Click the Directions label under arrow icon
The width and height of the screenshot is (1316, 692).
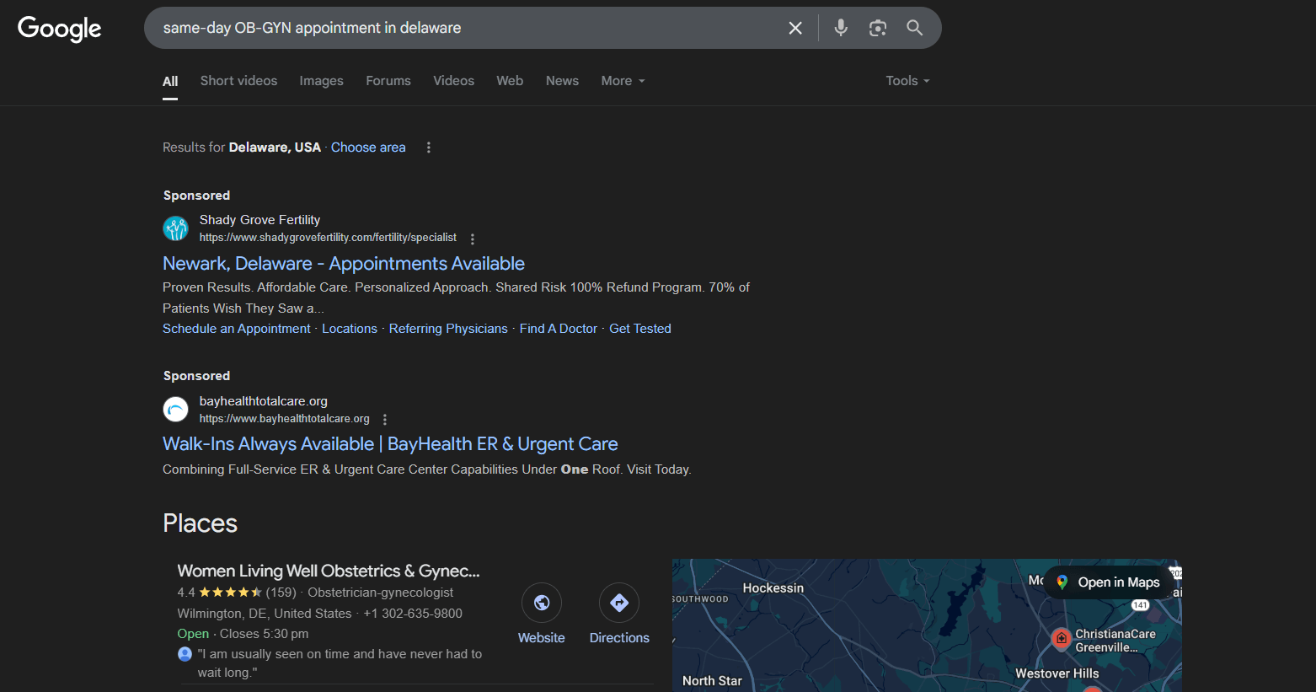coord(619,638)
